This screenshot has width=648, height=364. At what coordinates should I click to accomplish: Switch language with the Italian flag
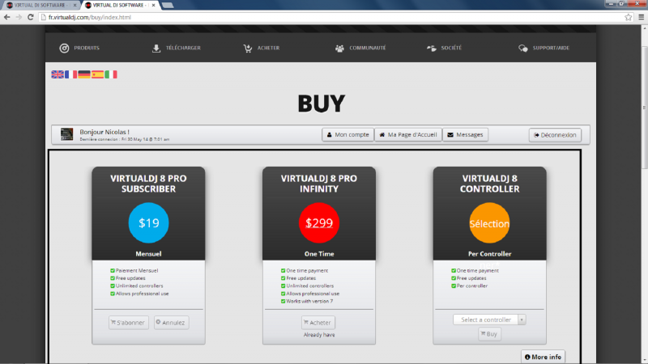pos(111,74)
